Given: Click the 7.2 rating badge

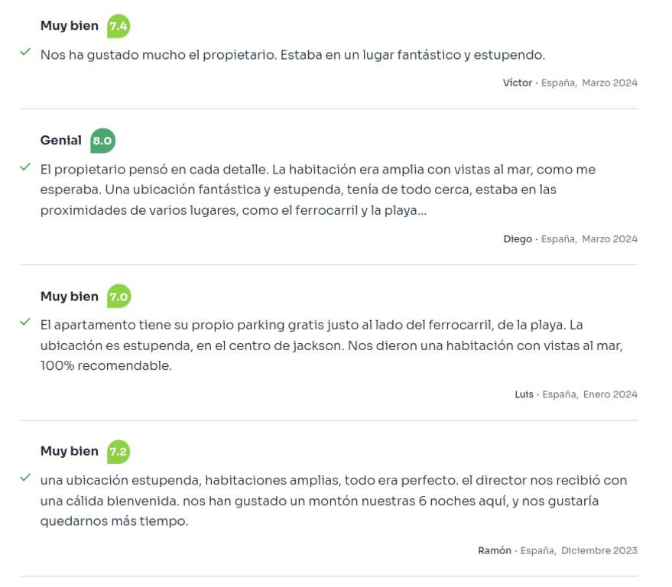Looking at the screenshot, I should click(118, 452).
